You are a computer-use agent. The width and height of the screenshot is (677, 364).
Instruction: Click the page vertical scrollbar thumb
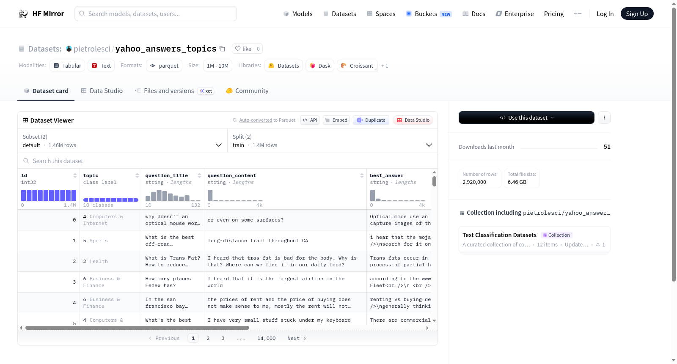coord(674,145)
